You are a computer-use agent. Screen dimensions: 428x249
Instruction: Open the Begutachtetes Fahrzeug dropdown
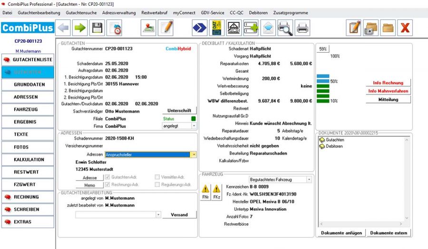click(x=309, y=179)
